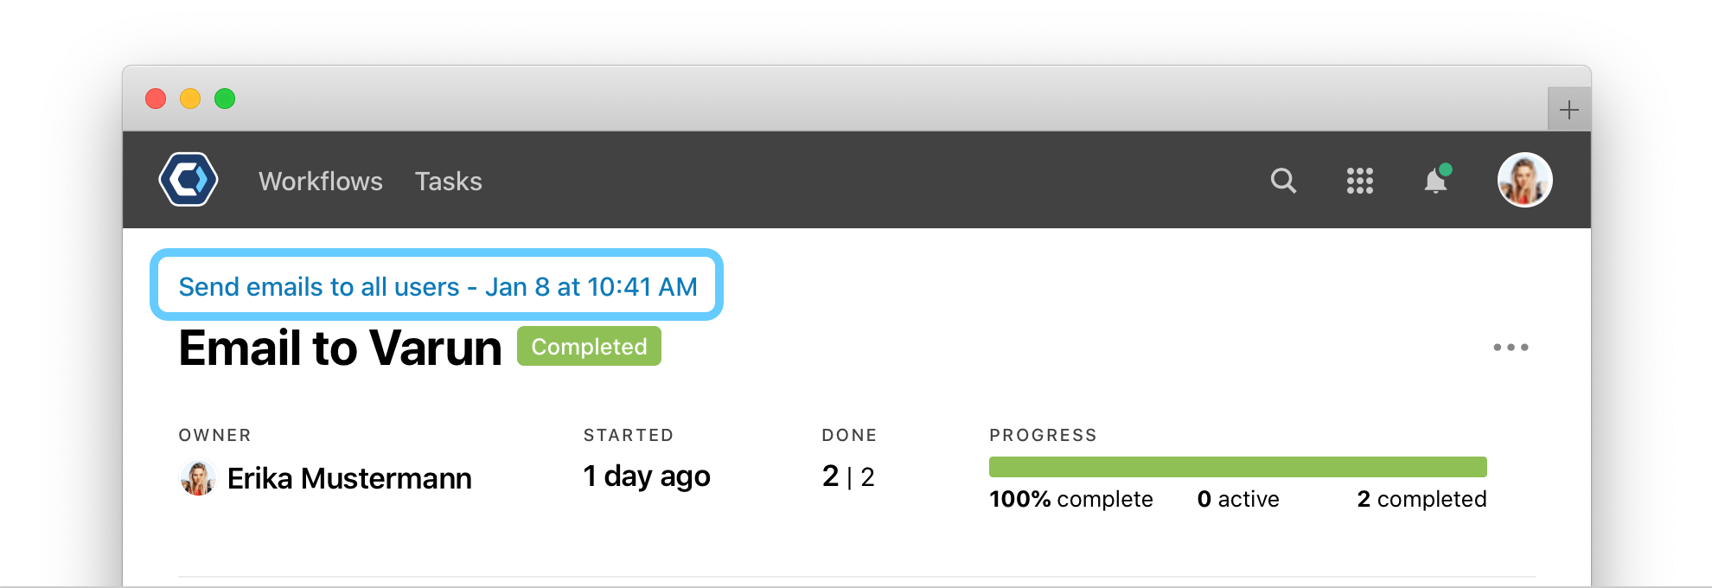Click the 0 active count
Image resolution: width=1712 pixels, height=588 pixels.
tap(1238, 499)
